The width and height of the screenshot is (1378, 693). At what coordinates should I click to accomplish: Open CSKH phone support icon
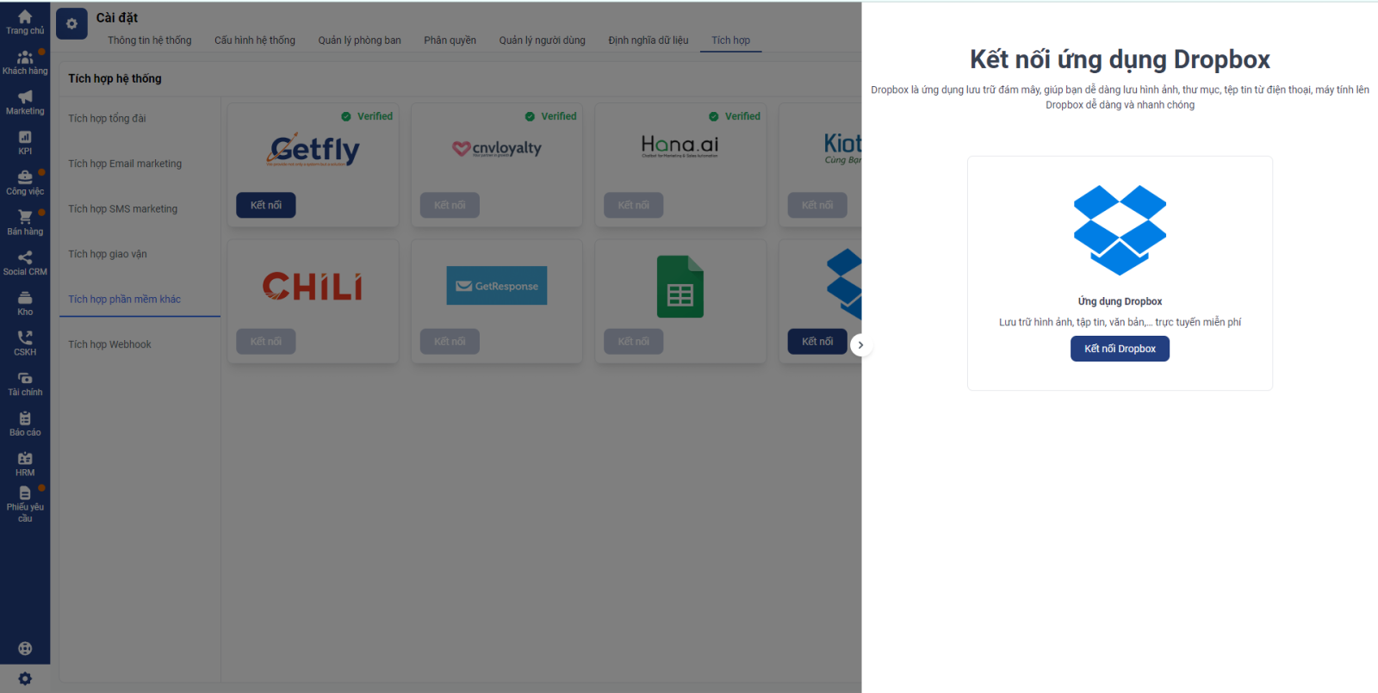click(25, 338)
